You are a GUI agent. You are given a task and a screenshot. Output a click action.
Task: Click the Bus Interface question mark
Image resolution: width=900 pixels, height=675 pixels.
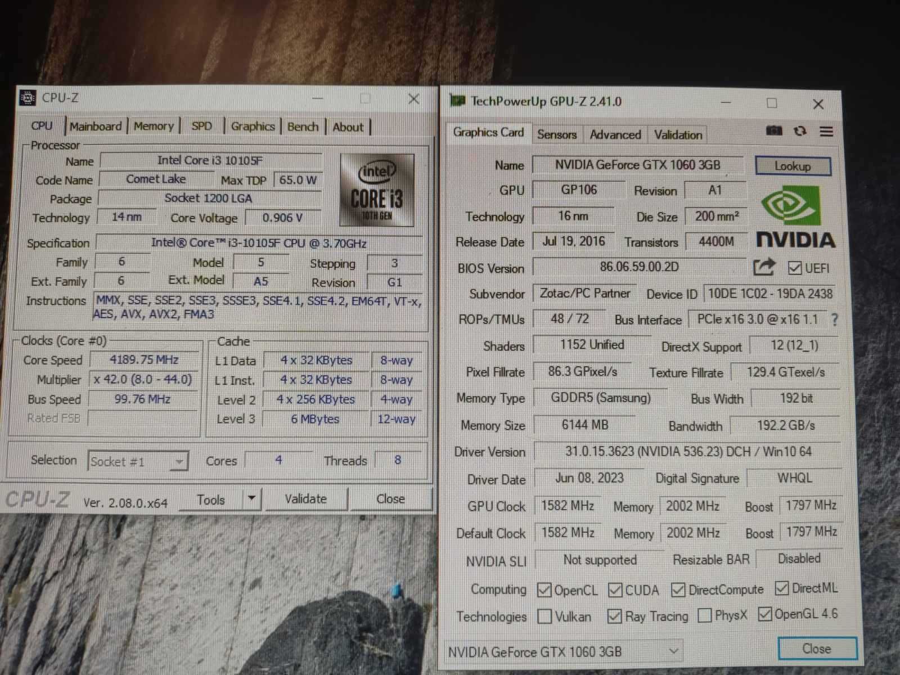click(835, 319)
